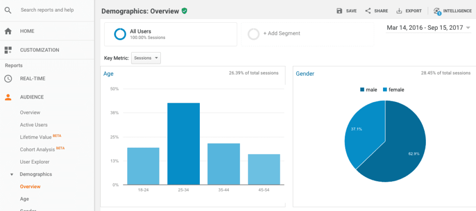Open the date range picker dropdown
The width and height of the screenshot is (476, 211).
[428, 28]
